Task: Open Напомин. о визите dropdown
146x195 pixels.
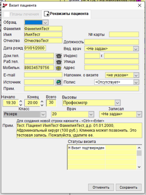Action: [x=136, y=75]
